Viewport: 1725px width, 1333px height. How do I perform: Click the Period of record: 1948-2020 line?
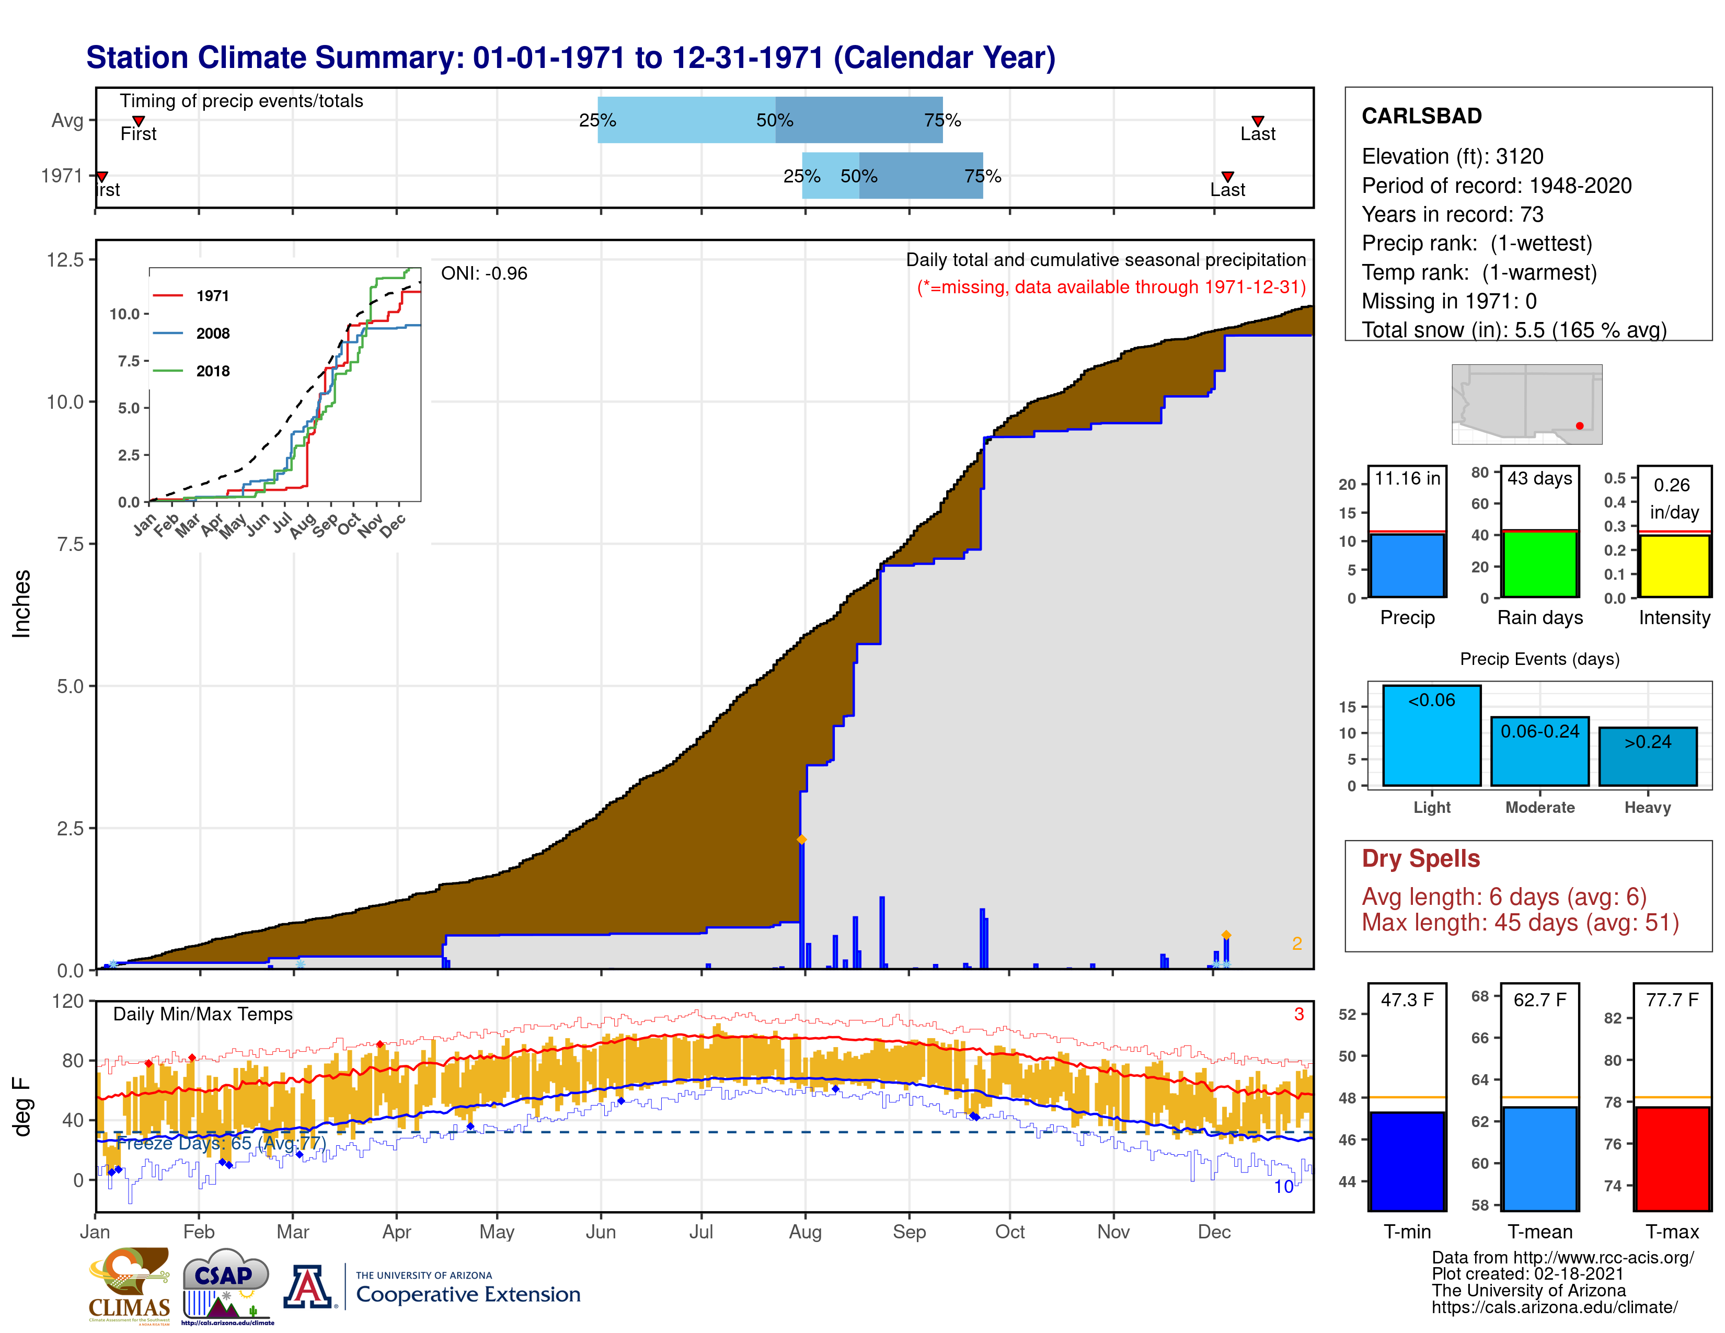tap(1497, 186)
